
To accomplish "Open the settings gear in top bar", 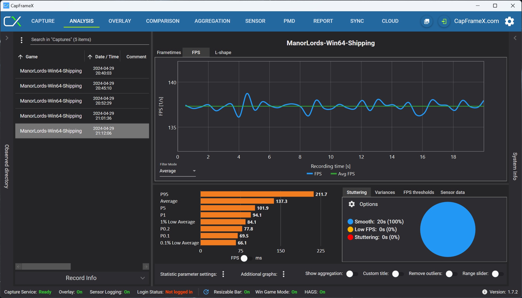I will [x=509, y=21].
